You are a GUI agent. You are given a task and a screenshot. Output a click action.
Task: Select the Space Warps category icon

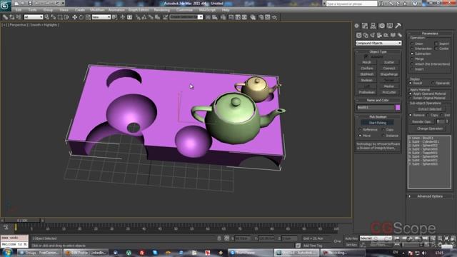coord(393,35)
